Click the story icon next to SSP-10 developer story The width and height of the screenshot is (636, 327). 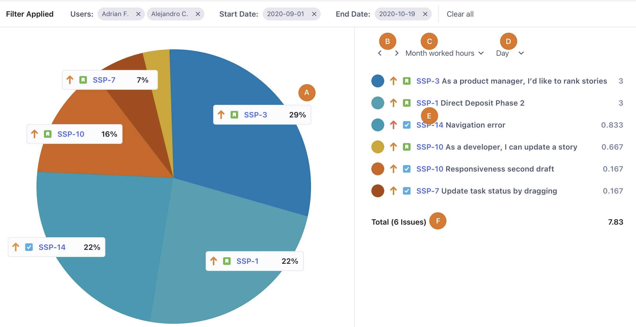coord(407,147)
